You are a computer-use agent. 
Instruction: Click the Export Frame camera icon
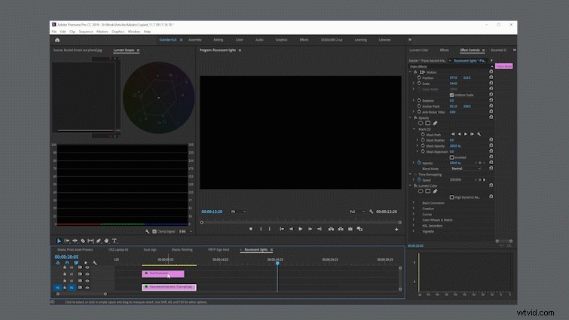pos(350,229)
